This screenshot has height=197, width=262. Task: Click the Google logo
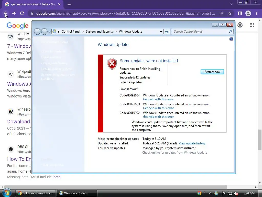(x=18, y=25)
